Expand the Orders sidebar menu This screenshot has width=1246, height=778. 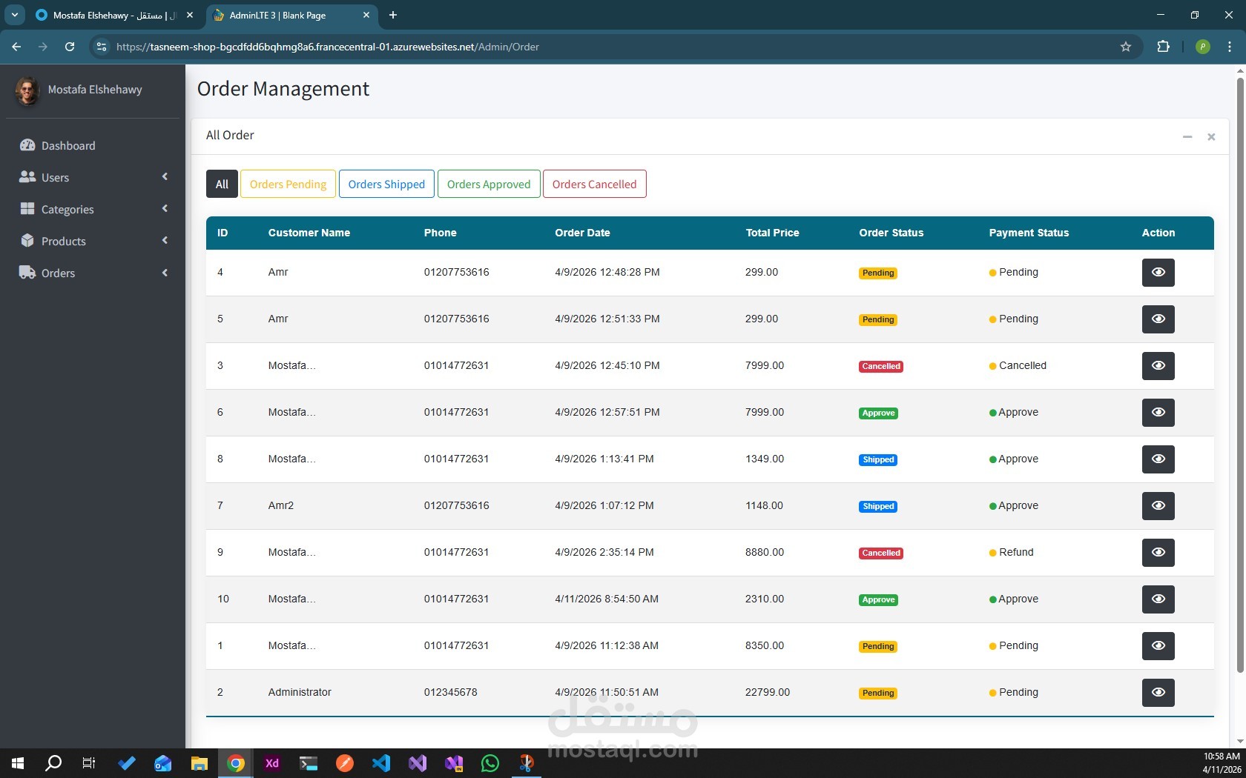tap(93, 273)
